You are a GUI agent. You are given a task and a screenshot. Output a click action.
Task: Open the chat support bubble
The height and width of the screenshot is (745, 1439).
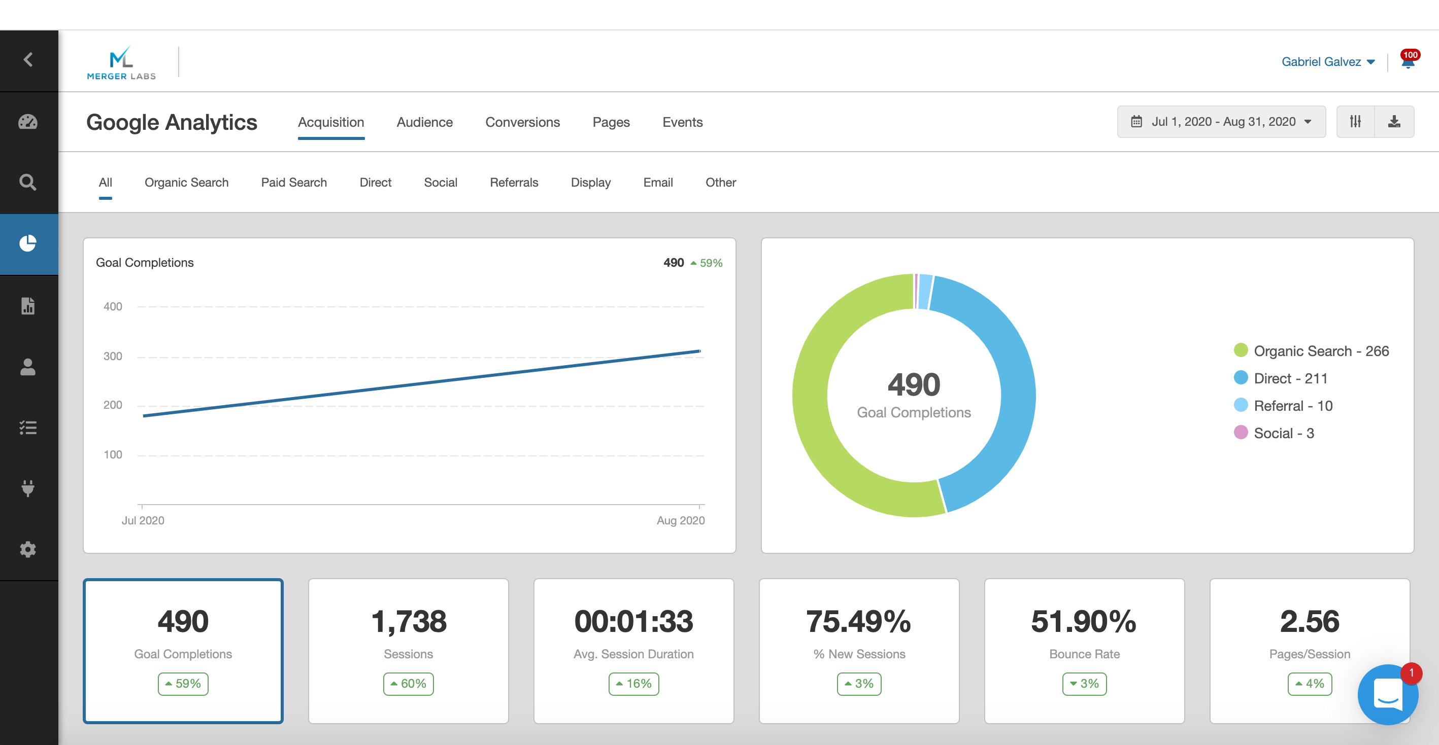(1388, 694)
